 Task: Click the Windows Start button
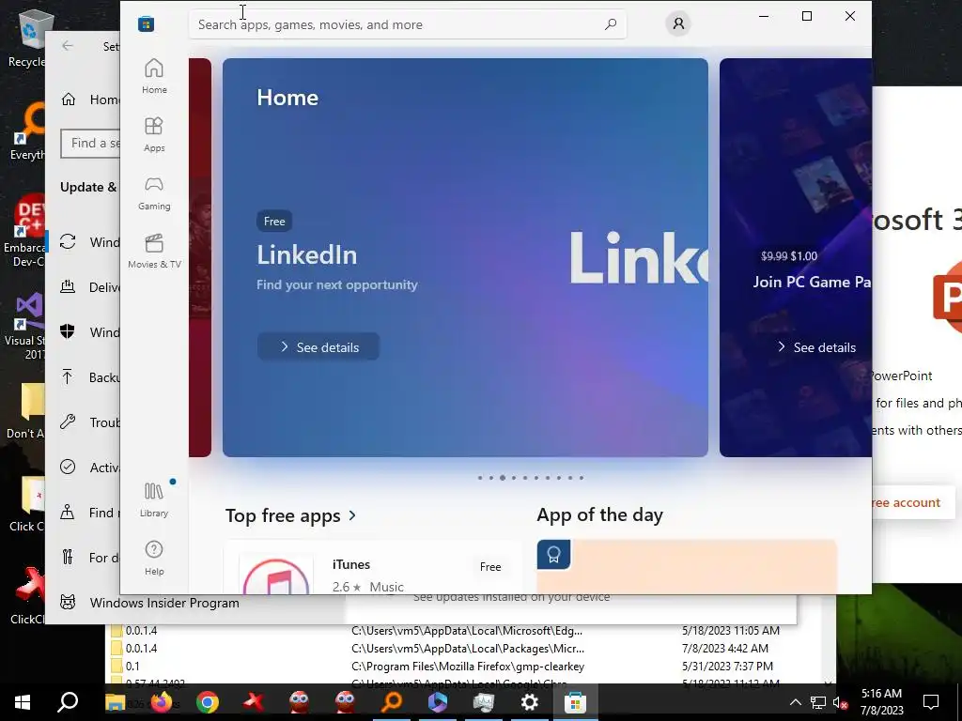pos(23,702)
